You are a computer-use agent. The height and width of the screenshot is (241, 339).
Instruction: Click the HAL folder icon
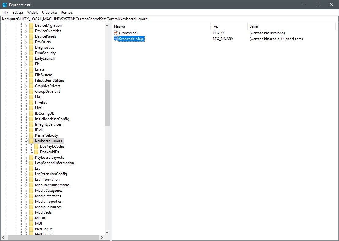click(31, 97)
